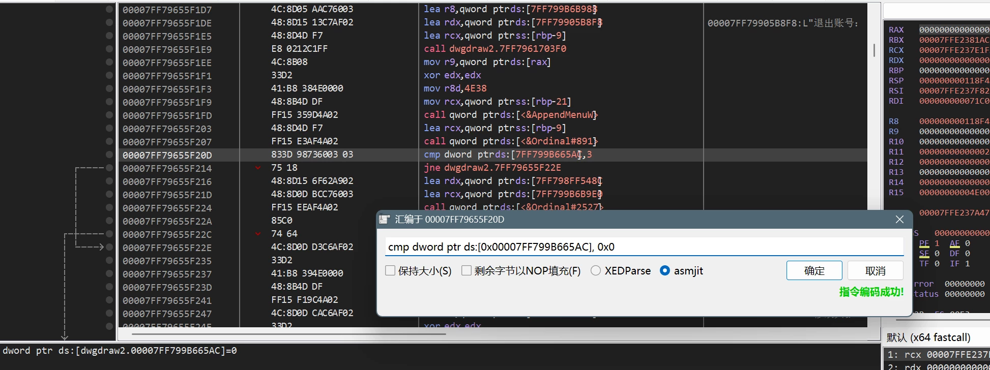
Task: Set breakpoint dot at 00007FF79655F1FD row
Action: tap(109, 115)
